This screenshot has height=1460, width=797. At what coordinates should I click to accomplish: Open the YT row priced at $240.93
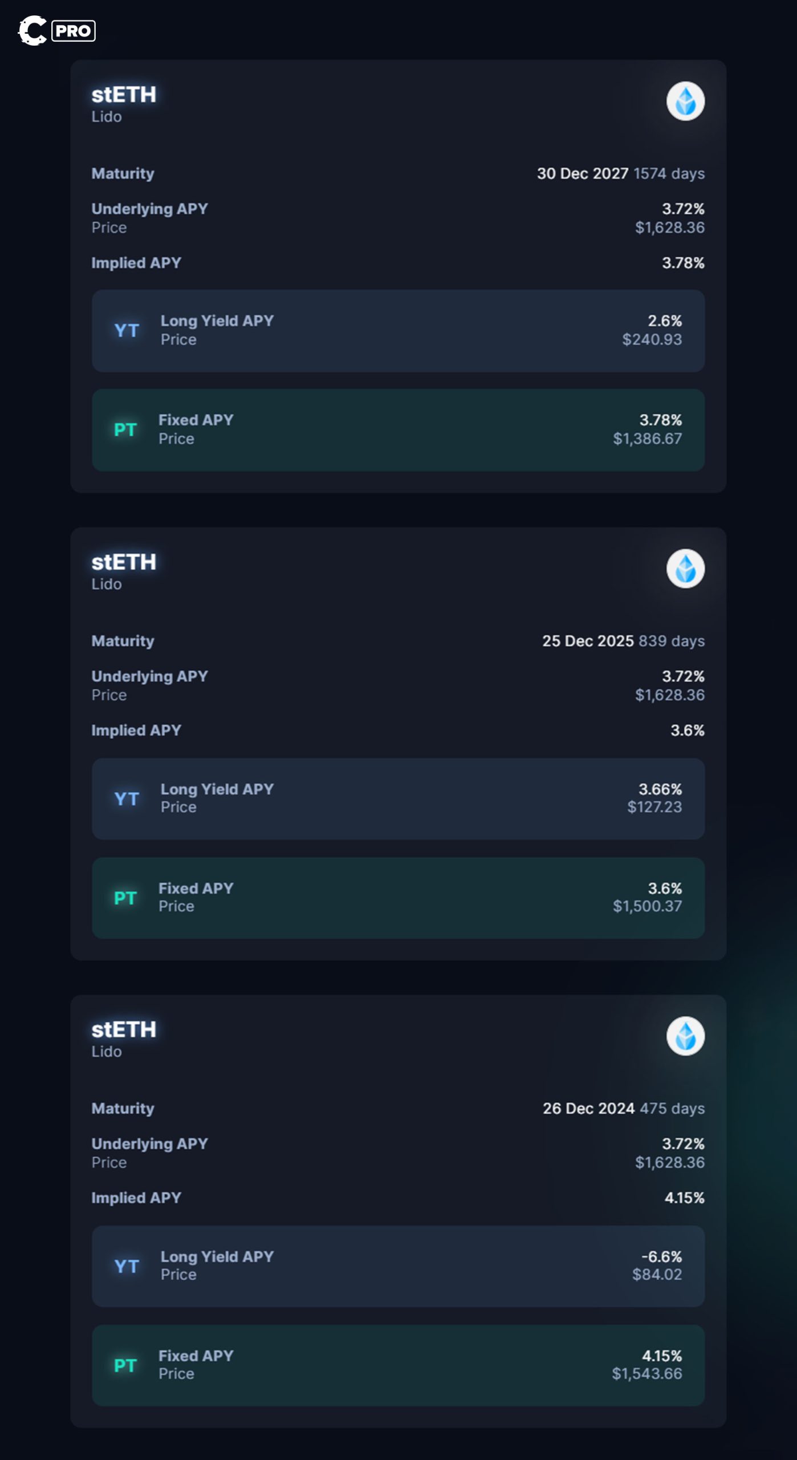(x=398, y=331)
